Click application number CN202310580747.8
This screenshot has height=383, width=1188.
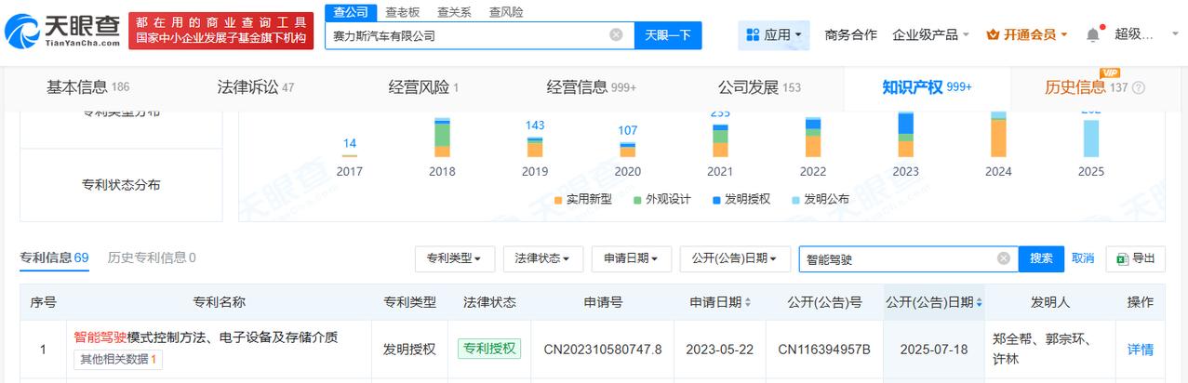tap(603, 350)
